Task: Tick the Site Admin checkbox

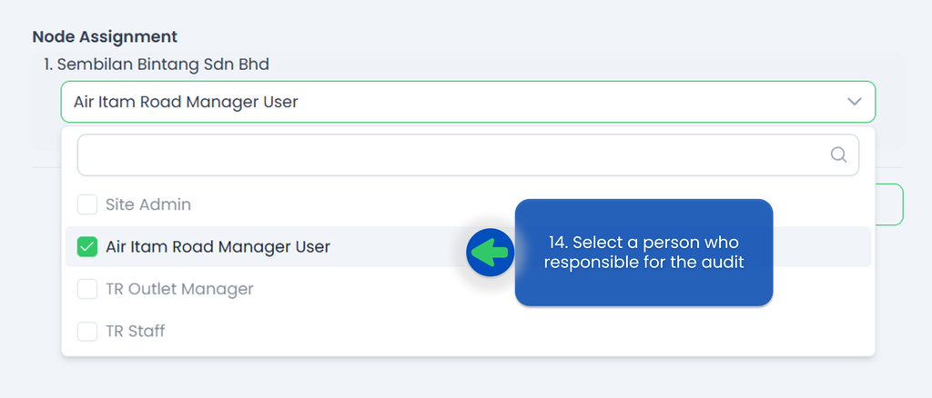Action: click(87, 204)
